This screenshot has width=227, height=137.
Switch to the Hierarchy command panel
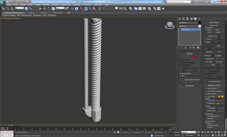click(187, 19)
